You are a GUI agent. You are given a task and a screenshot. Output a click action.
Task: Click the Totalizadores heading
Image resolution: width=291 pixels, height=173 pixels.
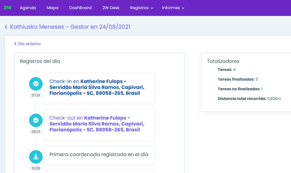click(223, 61)
